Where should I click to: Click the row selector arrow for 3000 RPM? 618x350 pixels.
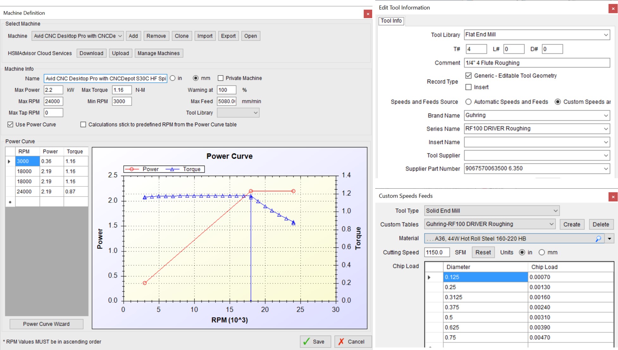[x=9, y=161]
